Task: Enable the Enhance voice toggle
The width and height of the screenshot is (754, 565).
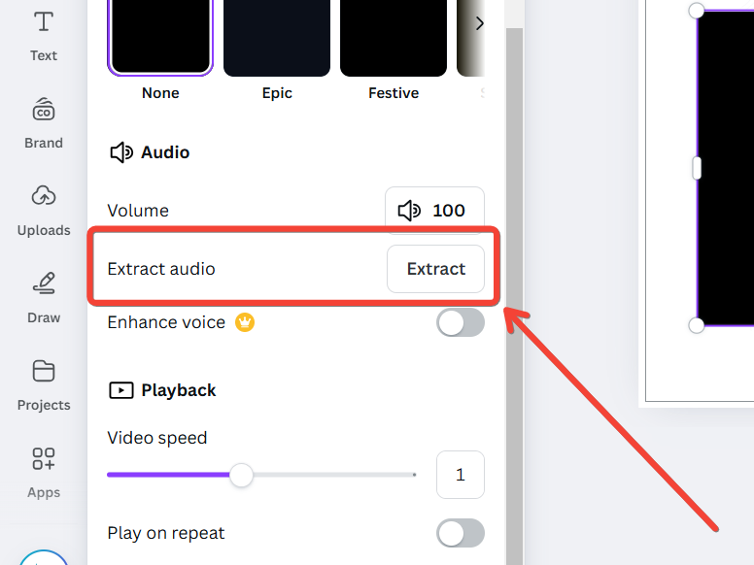Action: 460,322
